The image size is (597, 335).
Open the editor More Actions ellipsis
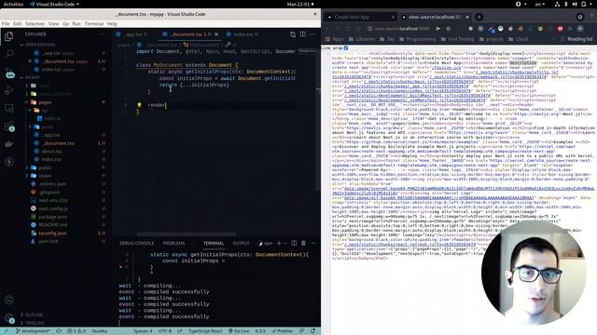point(312,34)
